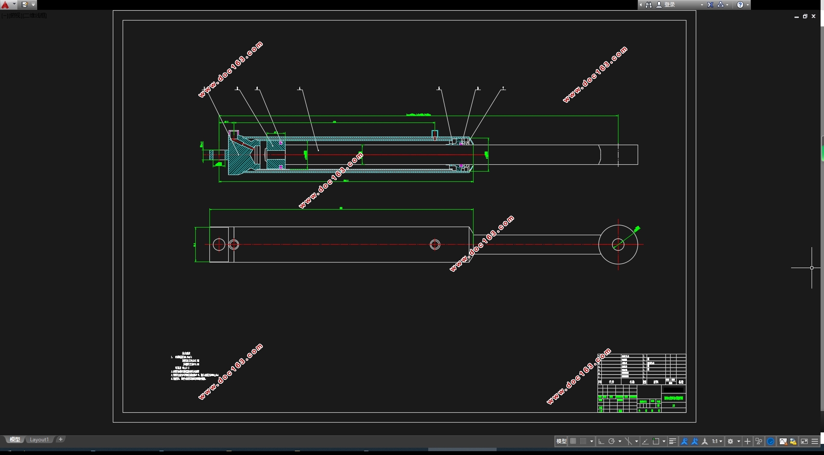The width and height of the screenshot is (824, 455).
Task: Expand the workspace switching dropdown arrow
Action: pos(739,441)
